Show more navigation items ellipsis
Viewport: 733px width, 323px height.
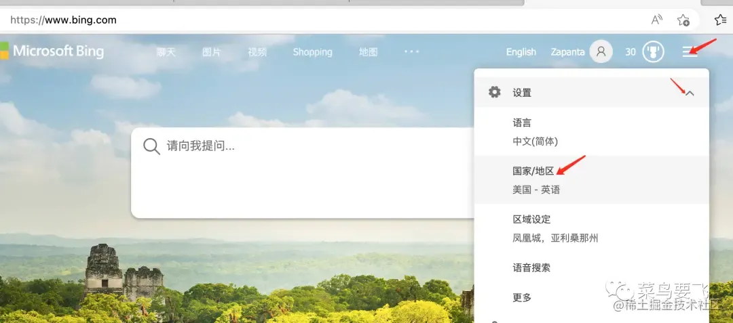[x=411, y=51]
